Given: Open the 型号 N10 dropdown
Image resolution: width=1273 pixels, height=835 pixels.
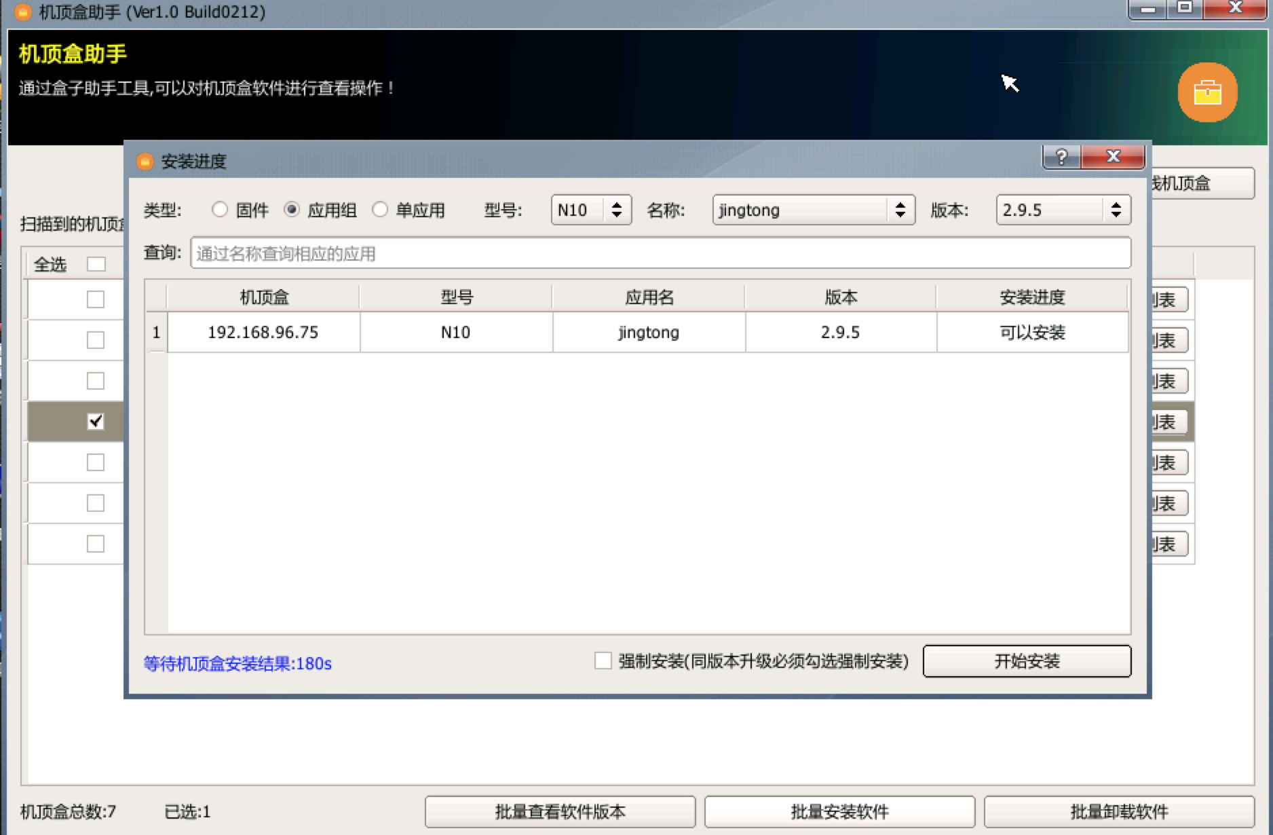Looking at the screenshot, I should pos(591,210).
